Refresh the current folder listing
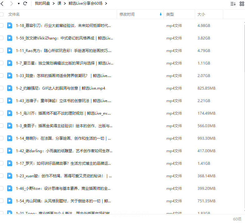 click(25, 4)
